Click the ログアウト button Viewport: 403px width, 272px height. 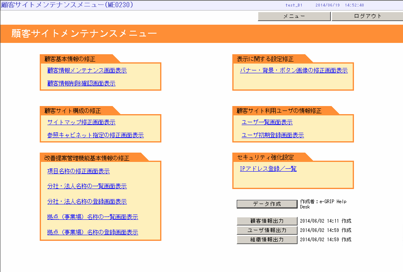(368, 16)
